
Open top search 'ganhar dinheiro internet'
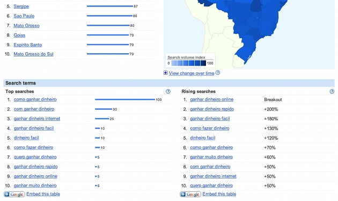pyautogui.click(x=37, y=119)
